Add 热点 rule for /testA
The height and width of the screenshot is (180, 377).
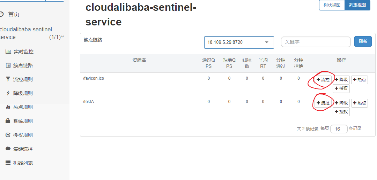pos(360,103)
